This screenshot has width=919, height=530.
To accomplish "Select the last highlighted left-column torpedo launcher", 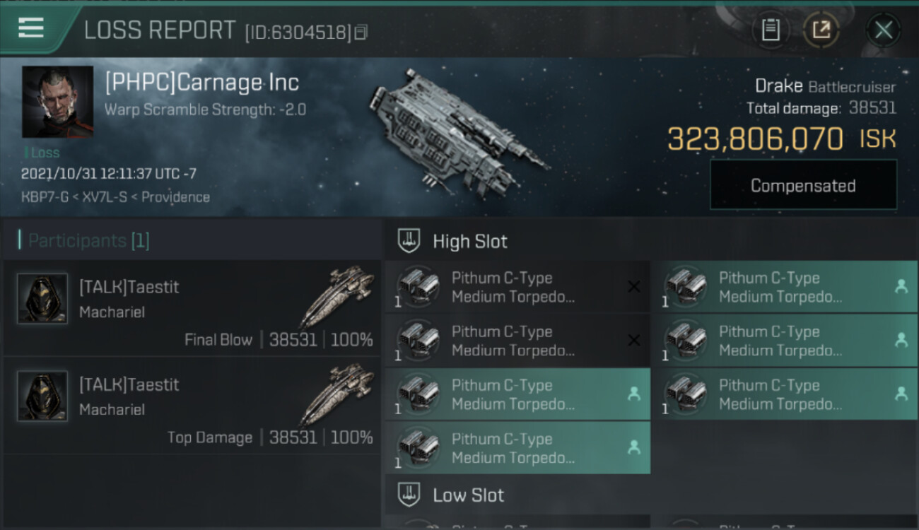I will tap(517, 448).
